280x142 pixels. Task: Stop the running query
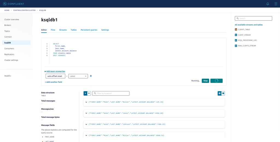pos(205,81)
